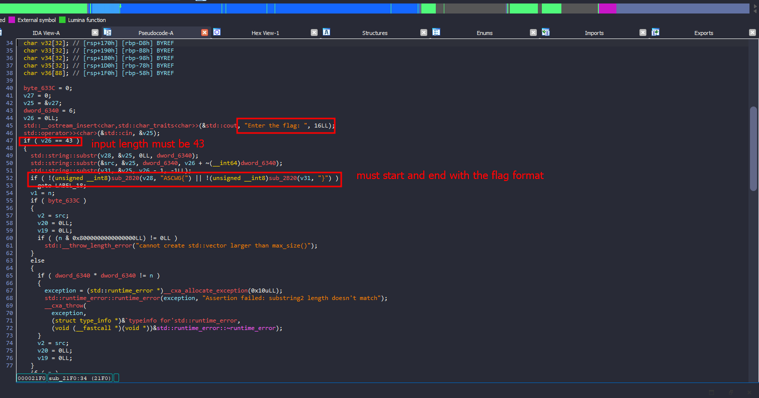Click the Enums tab icon
Image resolution: width=759 pixels, height=398 pixels.
click(x=436, y=32)
